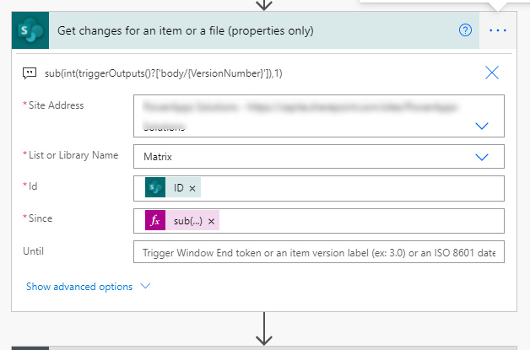Viewport: 530px width, 350px height.
Task: Open the help question mark icon
Action: [x=465, y=30]
